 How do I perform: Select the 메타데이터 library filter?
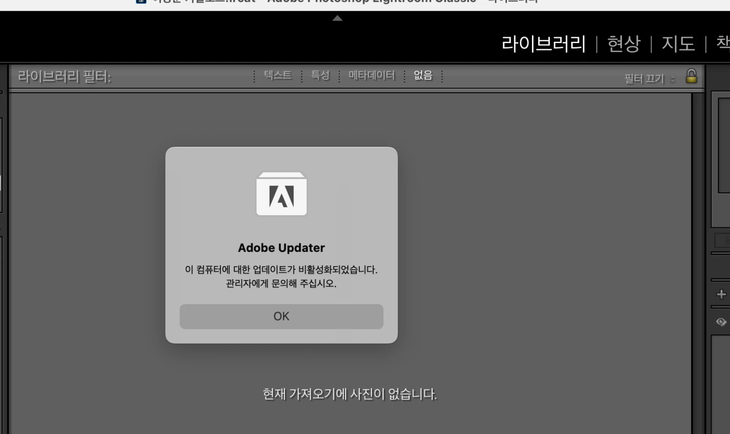point(371,76)
